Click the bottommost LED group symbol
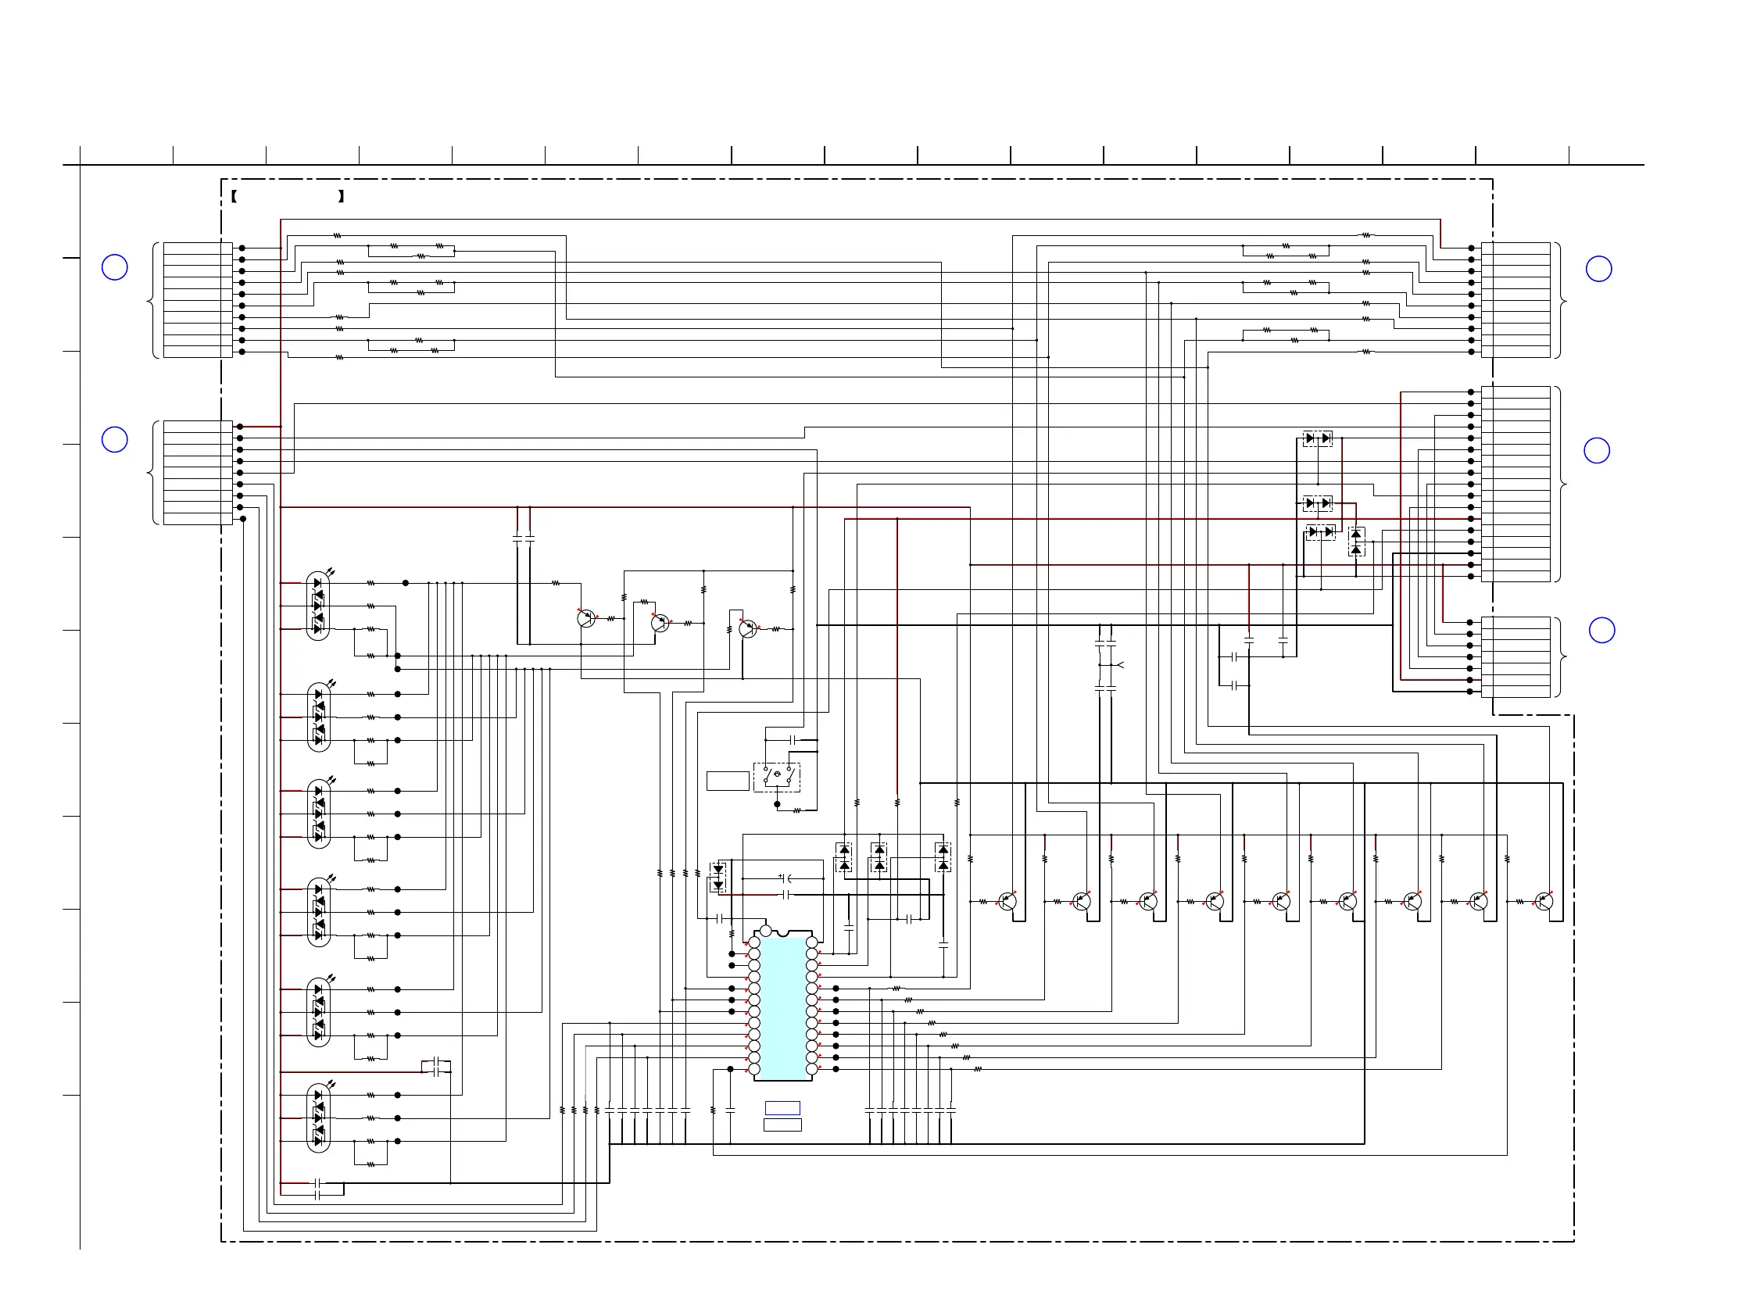This screenshot has width=1750, height=1316. [318, 1118]
